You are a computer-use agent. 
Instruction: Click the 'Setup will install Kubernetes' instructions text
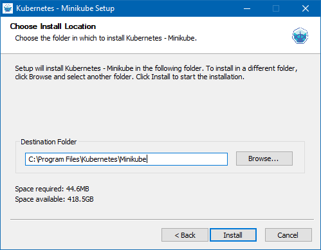156,72
